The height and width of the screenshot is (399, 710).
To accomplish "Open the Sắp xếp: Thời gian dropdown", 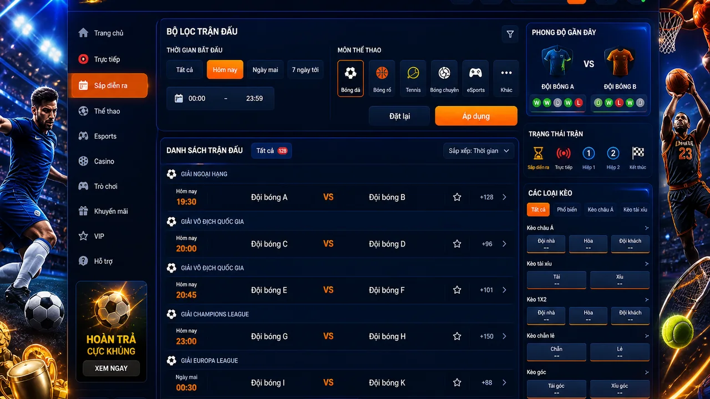I will coord(479,151).
